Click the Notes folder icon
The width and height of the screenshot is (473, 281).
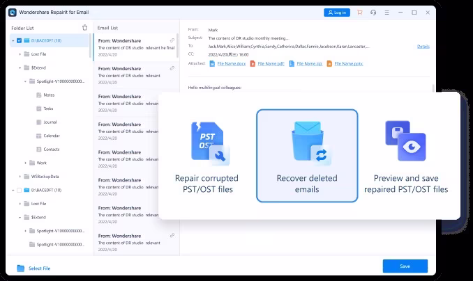point(38,95)
